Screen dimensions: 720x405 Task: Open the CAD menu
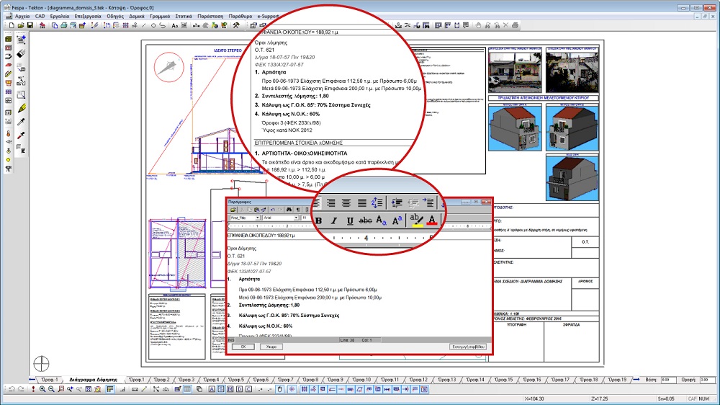[40, 15]
